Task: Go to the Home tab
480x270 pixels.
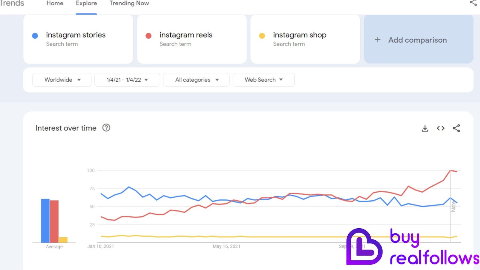Action: (55, 3)
